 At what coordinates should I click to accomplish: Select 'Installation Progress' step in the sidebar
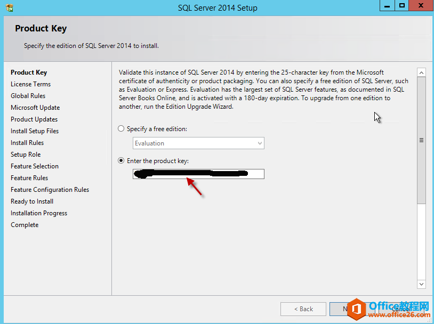(x=39, y=213)
